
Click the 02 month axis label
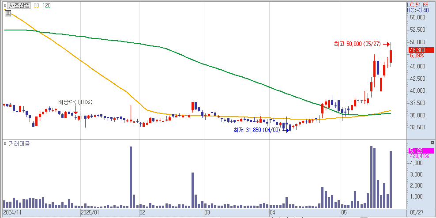pyautogui.click(x=142, y=212)
